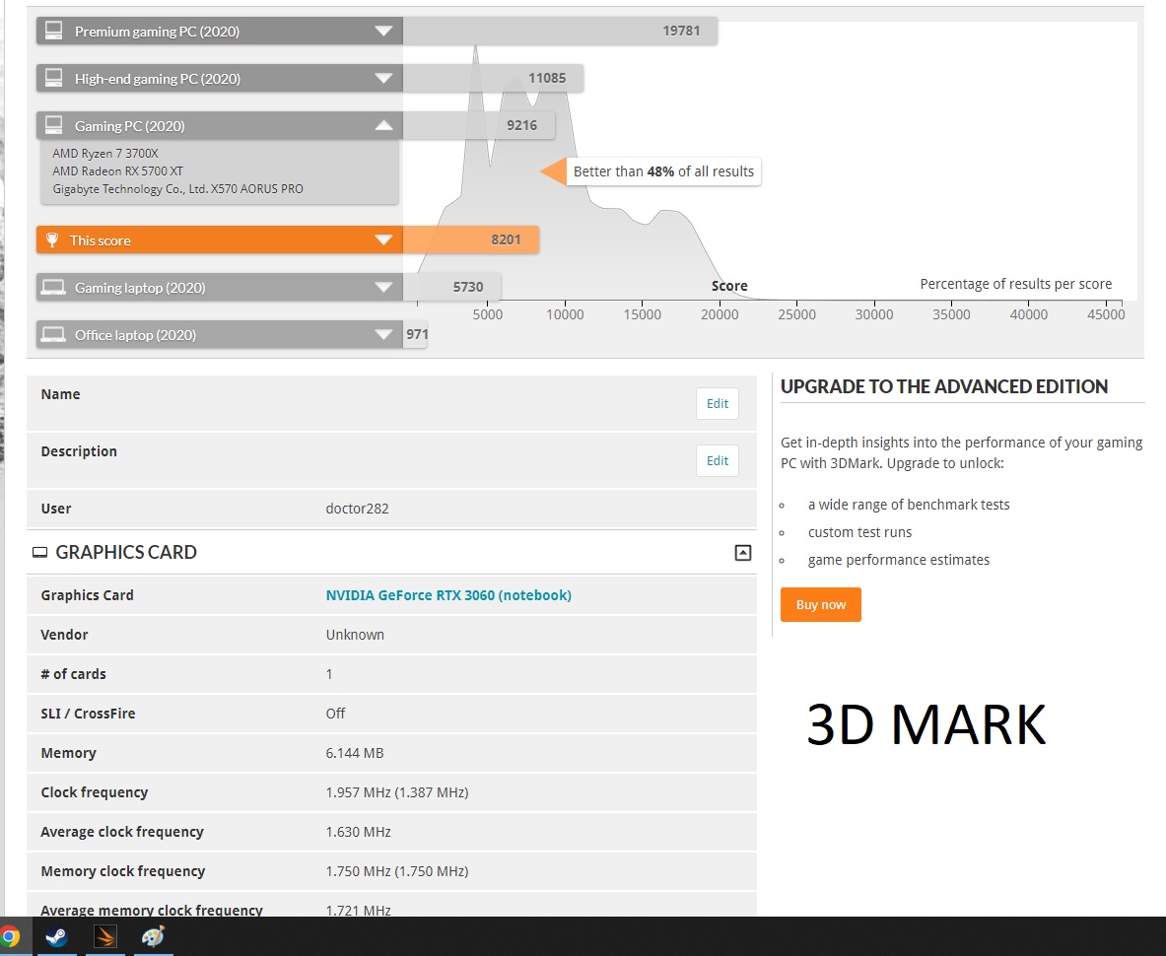The image size is (1166, 956).
Task: Open the orange bird app on the taskbar
Action: [104, 936]
